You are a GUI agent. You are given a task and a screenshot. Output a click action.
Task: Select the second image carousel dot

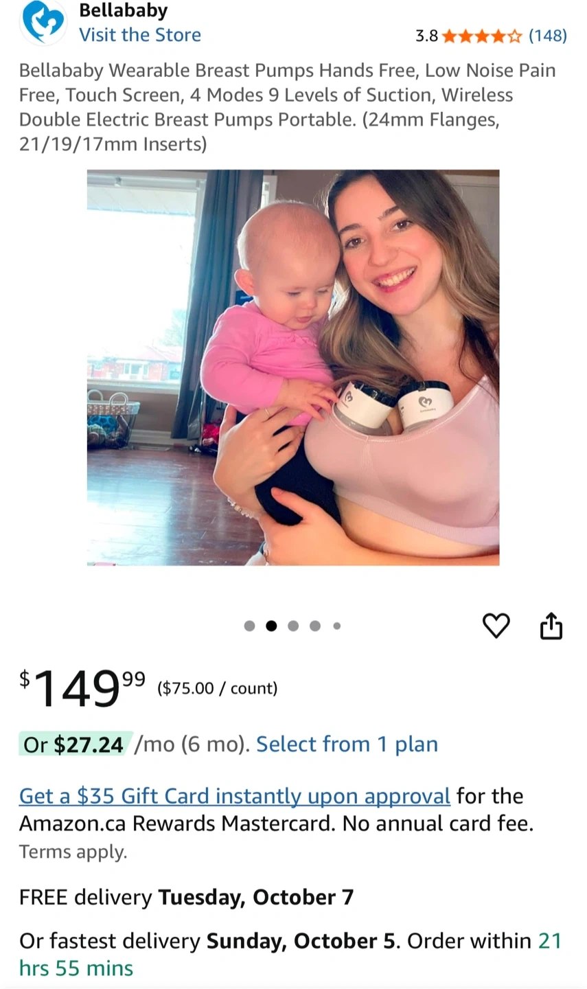point(271,626)
